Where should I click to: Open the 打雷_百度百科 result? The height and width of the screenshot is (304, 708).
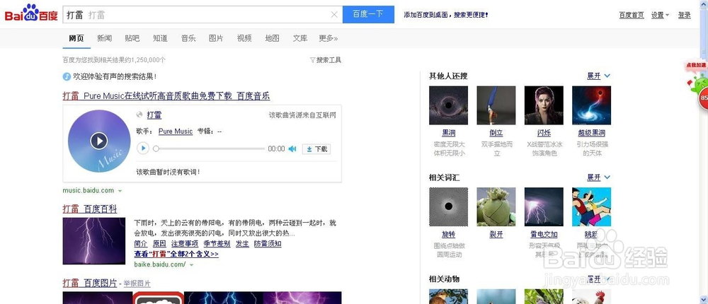[x=90, y=209]
